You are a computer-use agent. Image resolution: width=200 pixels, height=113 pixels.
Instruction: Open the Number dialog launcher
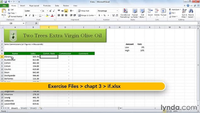[x=117, y=20]
